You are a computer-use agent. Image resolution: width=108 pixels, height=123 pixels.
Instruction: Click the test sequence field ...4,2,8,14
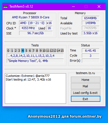point(35,56)
